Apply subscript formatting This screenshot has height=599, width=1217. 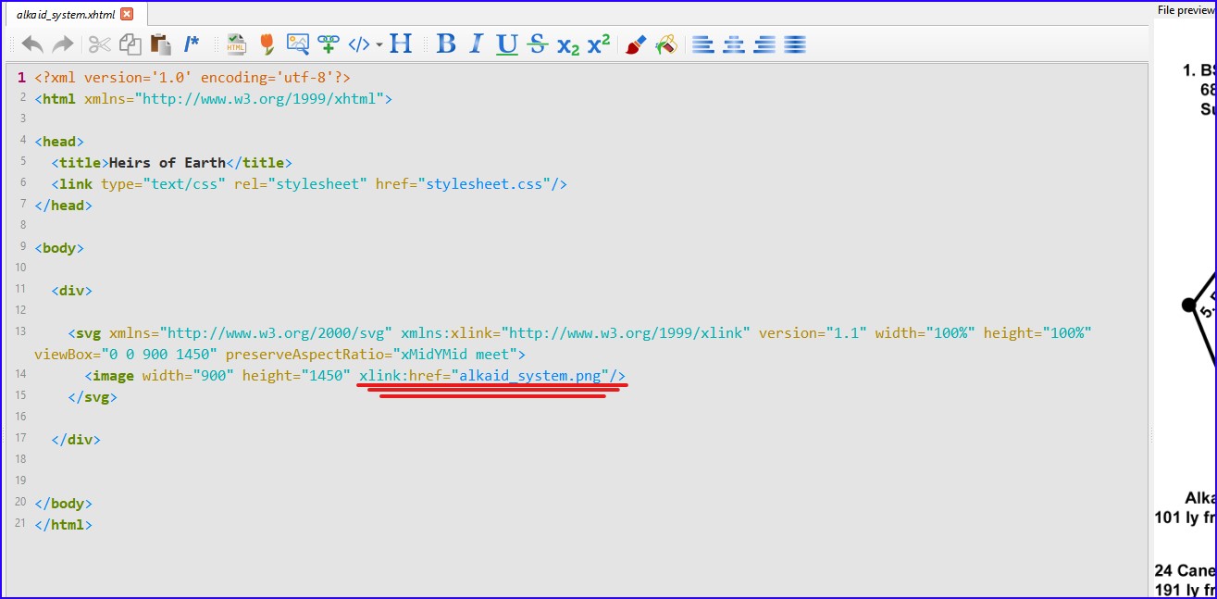567,44
